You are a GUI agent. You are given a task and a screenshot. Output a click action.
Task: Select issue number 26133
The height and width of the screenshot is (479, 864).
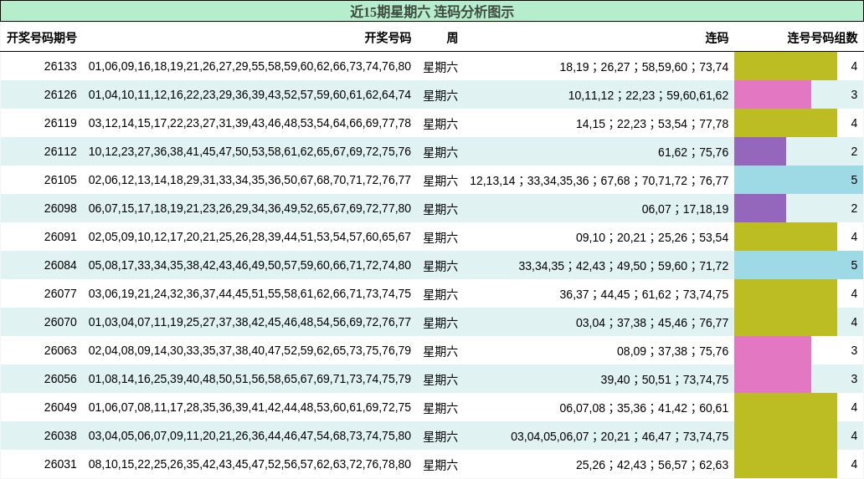pos(60,67)
